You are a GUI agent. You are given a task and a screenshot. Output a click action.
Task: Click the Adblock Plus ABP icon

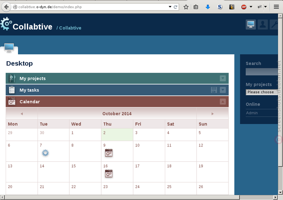tap(244, 7)
